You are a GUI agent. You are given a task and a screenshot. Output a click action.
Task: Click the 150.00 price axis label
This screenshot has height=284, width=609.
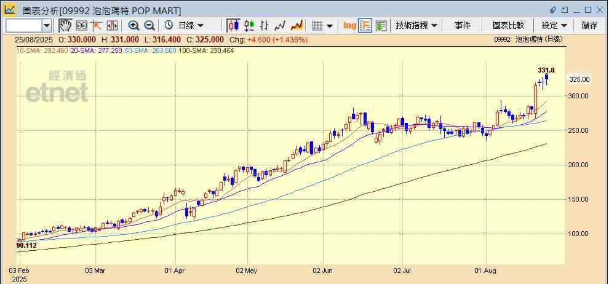point(579,199)
